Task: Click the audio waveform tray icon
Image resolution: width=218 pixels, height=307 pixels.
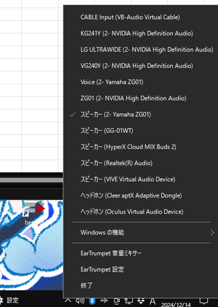Action: [x=104, y=300]
